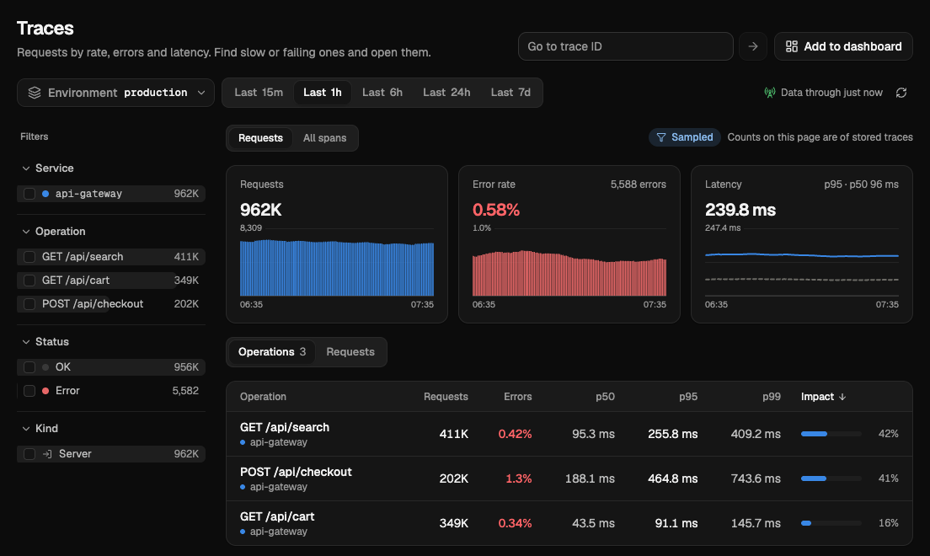This screenshot has height=556, width=930.
Task: Select the Last 6h time range
Action: 382,93
